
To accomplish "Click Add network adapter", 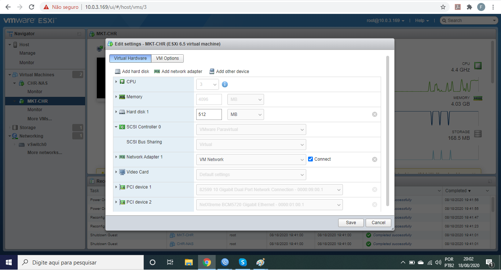I will [x=178, y=72].
